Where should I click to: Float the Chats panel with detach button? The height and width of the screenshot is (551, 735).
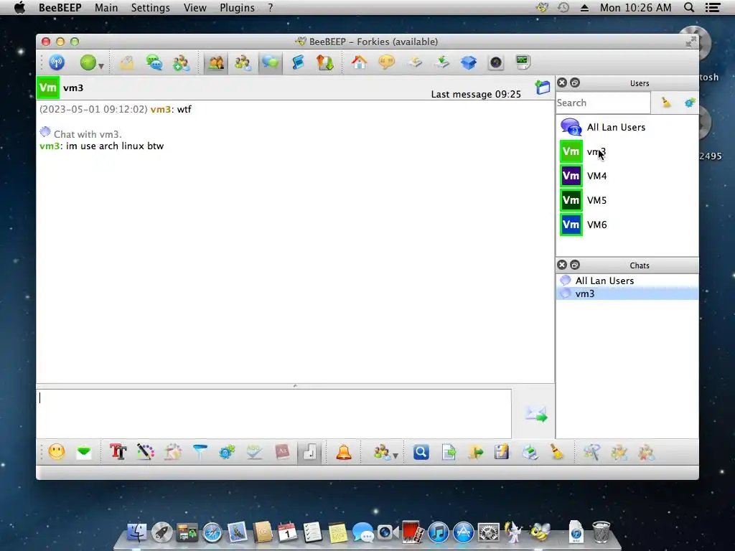coord(575,265)
